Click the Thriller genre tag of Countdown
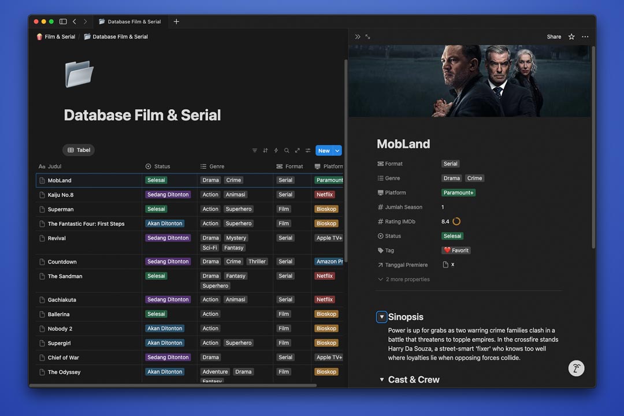The width and height of the screenshot is (624, 416). coord(257,262)
